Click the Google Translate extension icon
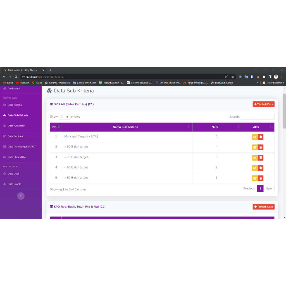286x286 pixels. point(246,77)
